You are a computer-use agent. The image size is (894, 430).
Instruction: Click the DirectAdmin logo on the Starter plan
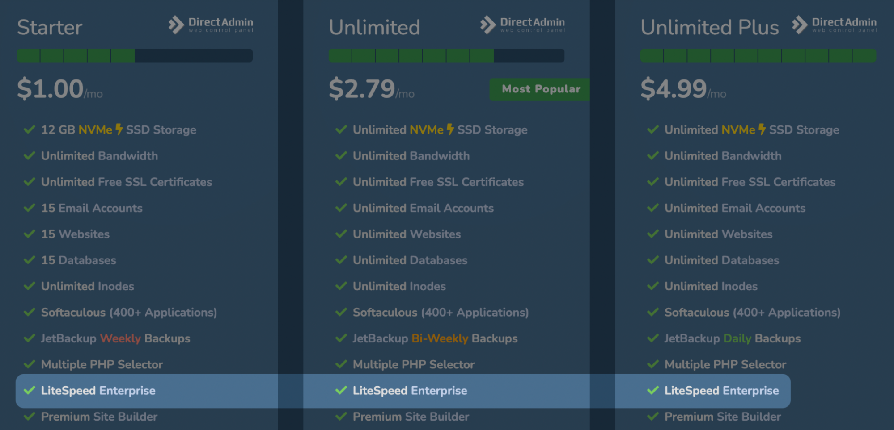point(211,25)
